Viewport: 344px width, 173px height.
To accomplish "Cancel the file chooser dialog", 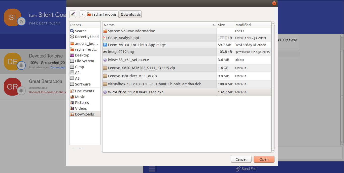I will tap(241, 159).
